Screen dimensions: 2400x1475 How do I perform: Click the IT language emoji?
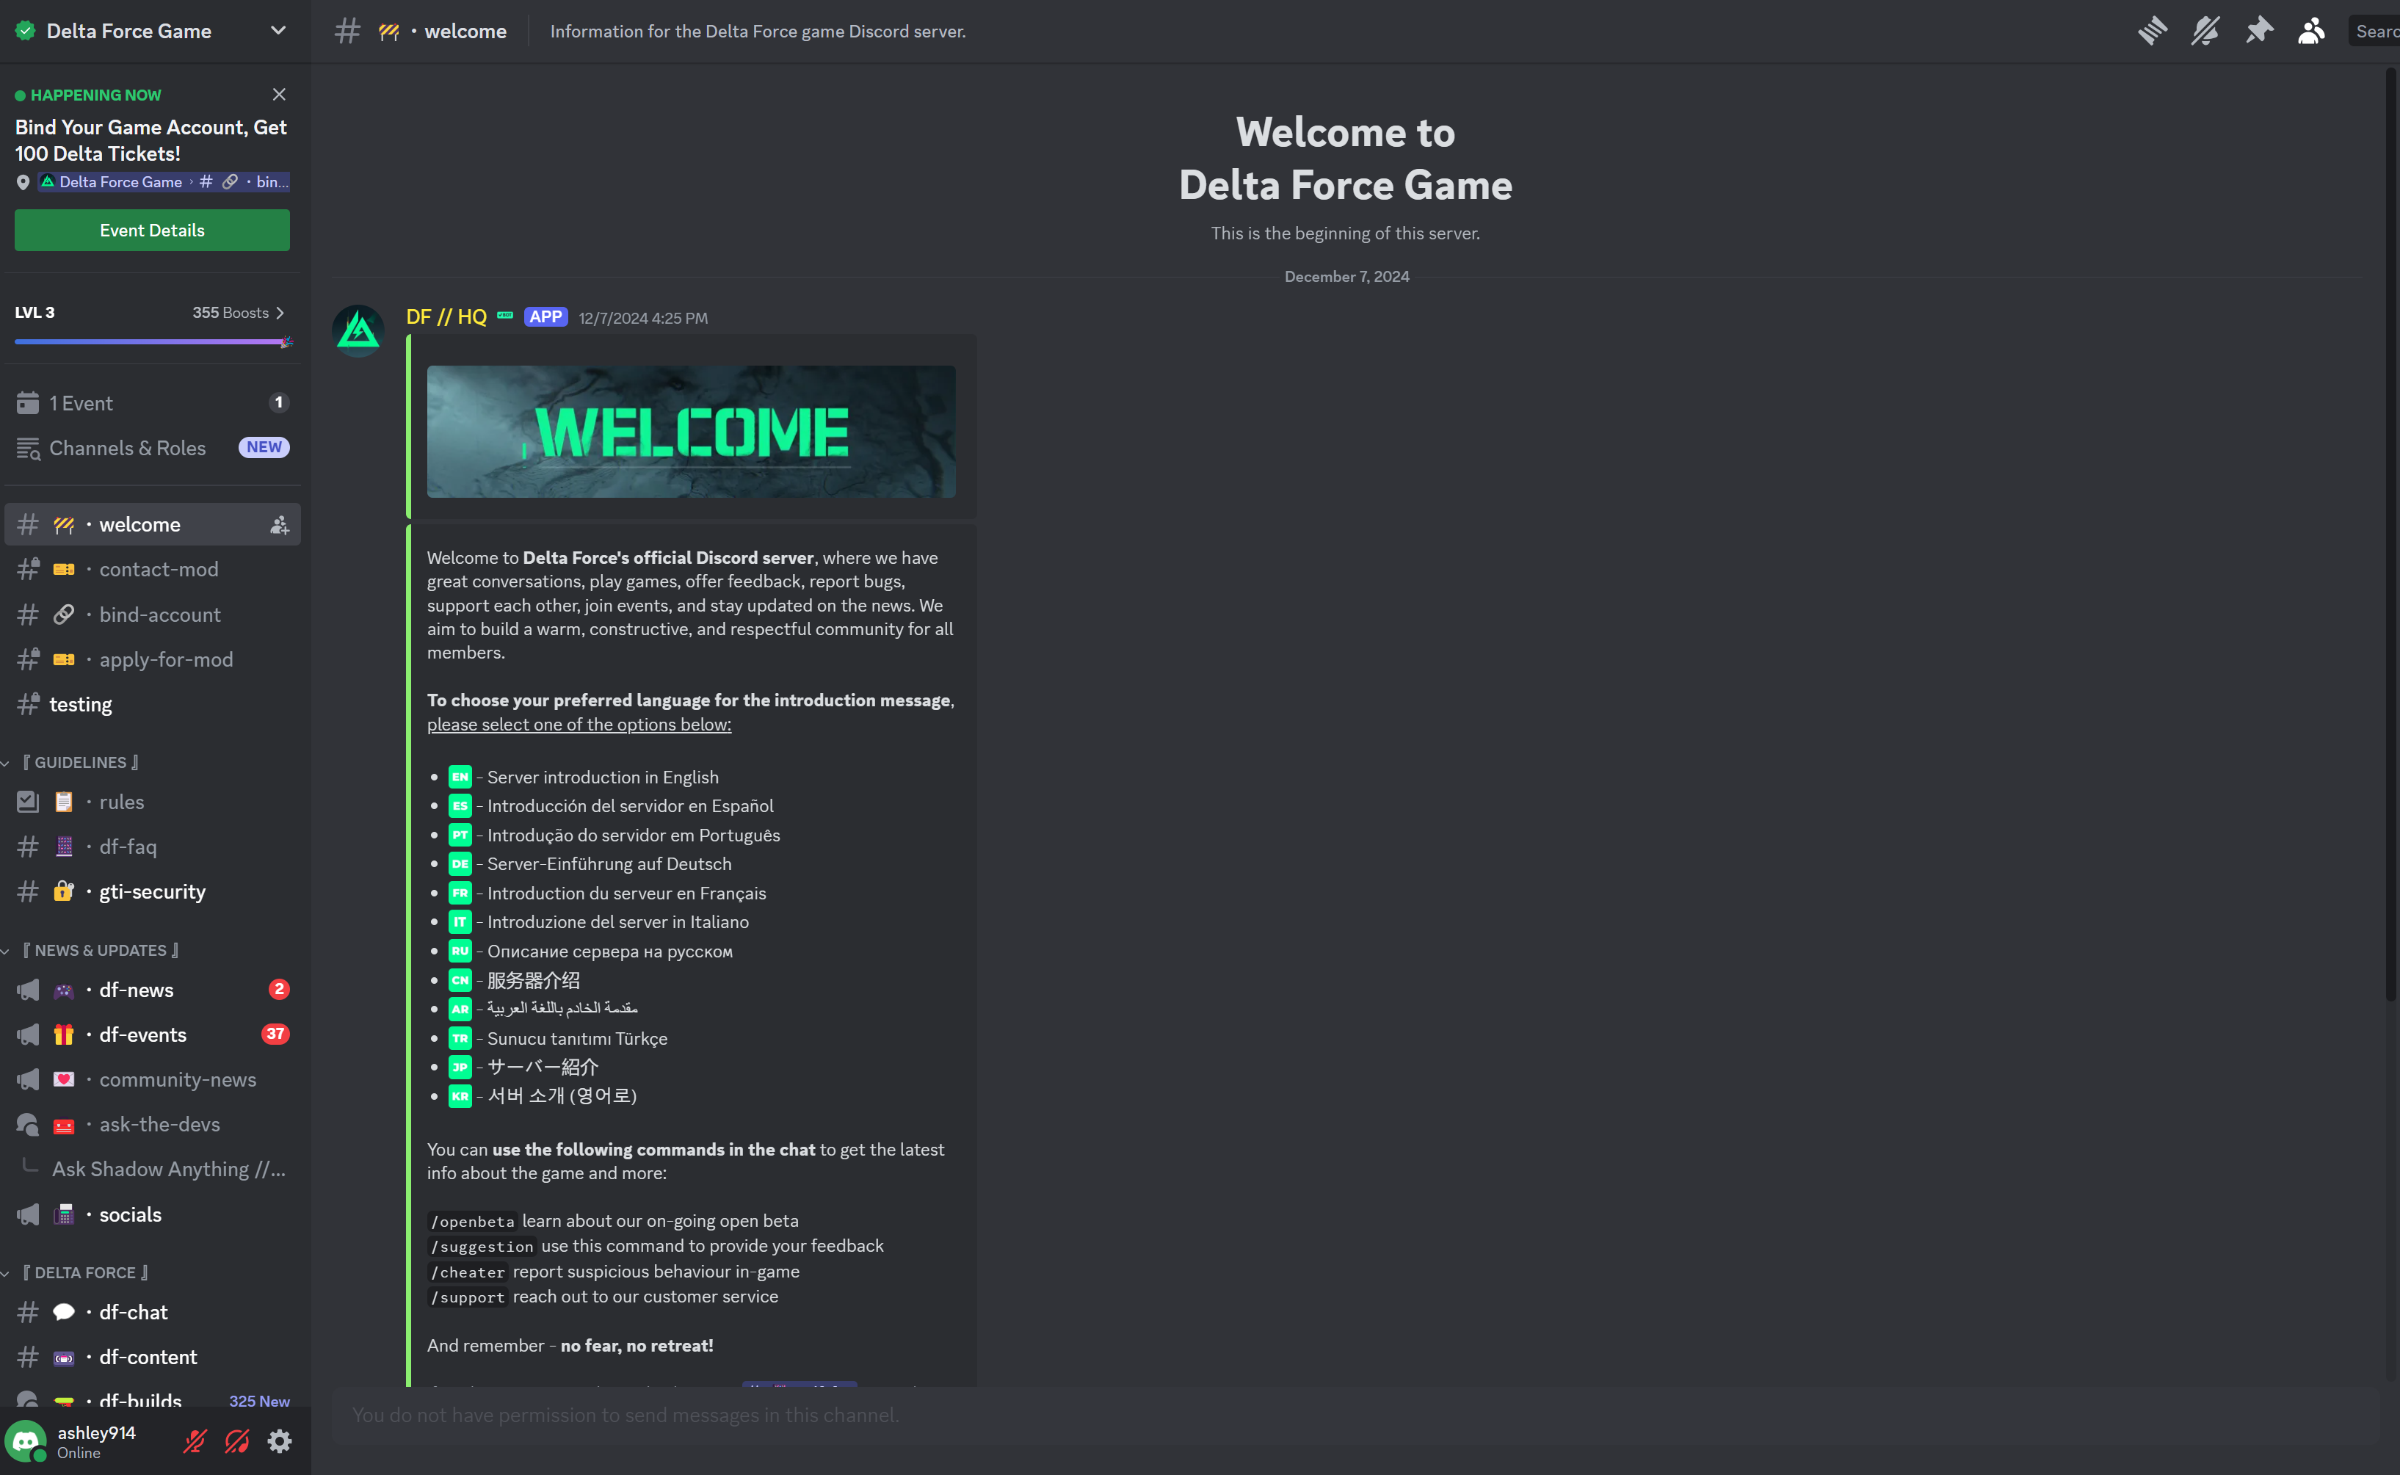point(460,922)
